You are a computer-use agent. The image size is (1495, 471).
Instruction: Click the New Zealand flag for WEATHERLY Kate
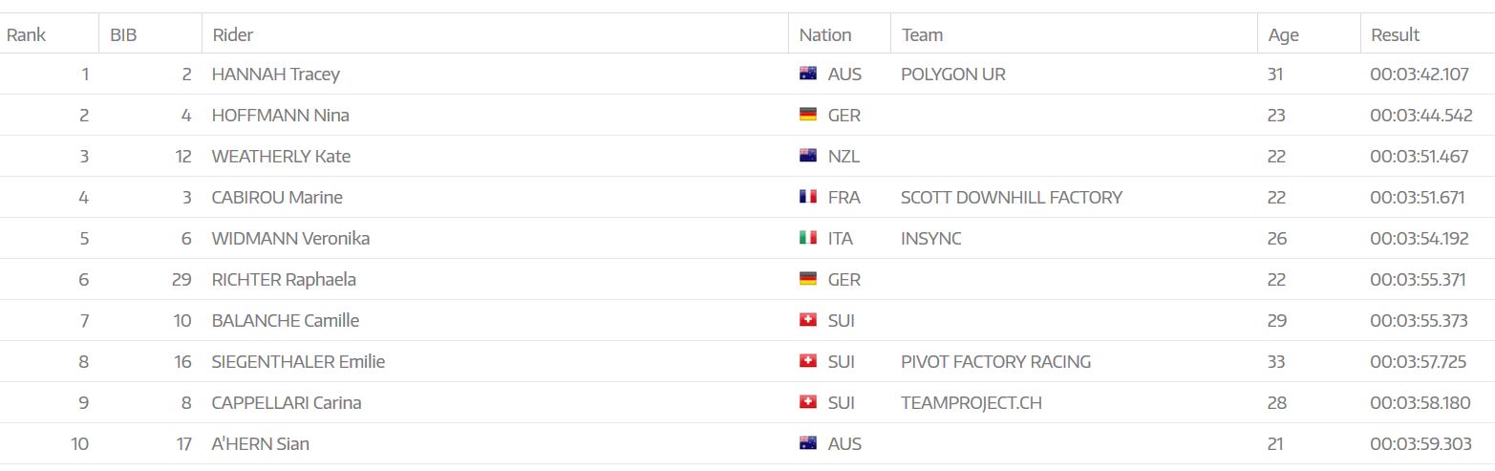tap(807, 156)
